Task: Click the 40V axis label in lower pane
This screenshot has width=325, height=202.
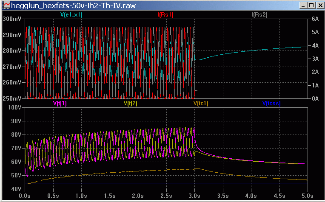Action: pyautogui.click(x=16, y=189)
